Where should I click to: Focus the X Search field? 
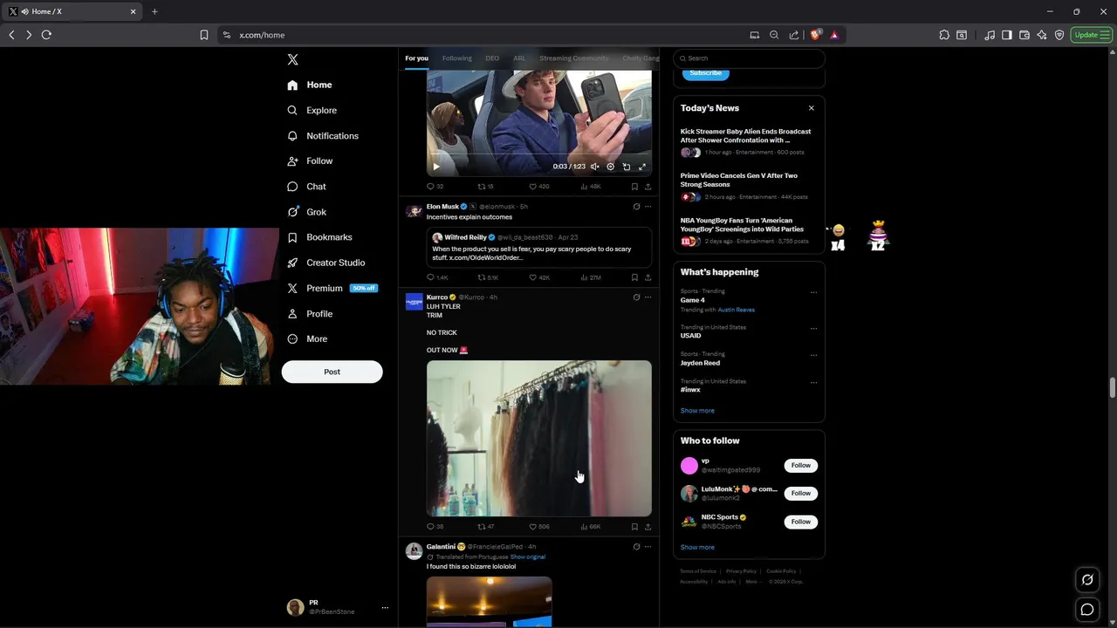pos(749,58)
